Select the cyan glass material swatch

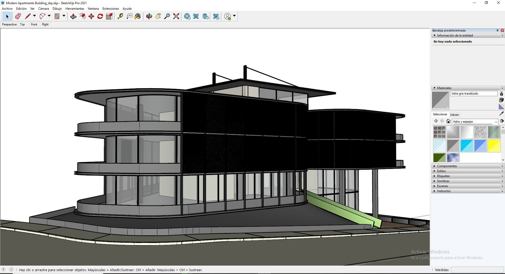(x=467, y=146)
